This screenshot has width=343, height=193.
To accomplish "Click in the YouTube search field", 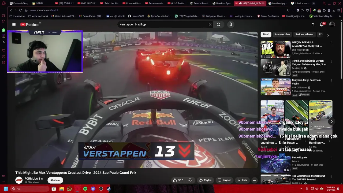I will 163,24.
